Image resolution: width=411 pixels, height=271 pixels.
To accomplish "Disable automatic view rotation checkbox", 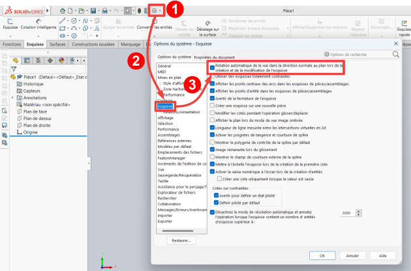I will coord(212,66).
